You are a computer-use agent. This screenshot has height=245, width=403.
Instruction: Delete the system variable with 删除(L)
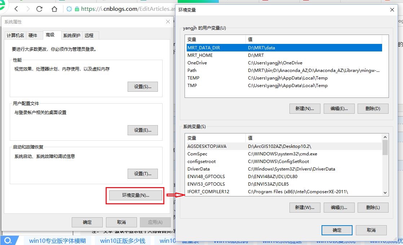click(x=373, y=208)
